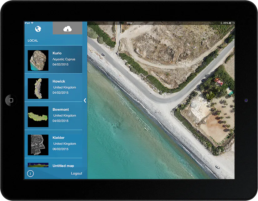The image size is (258, 201).
Task: Click the Untitled map title
Action: pos(63,166)
